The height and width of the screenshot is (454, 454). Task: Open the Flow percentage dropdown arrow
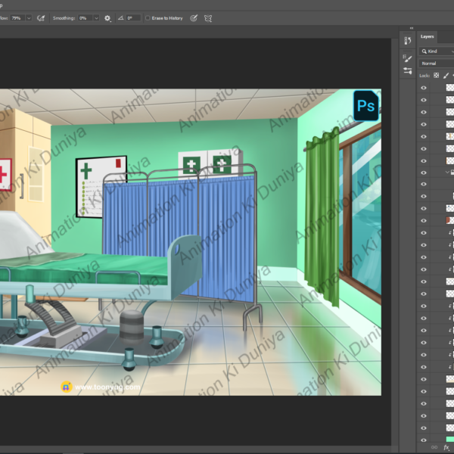tap(29, 18)
